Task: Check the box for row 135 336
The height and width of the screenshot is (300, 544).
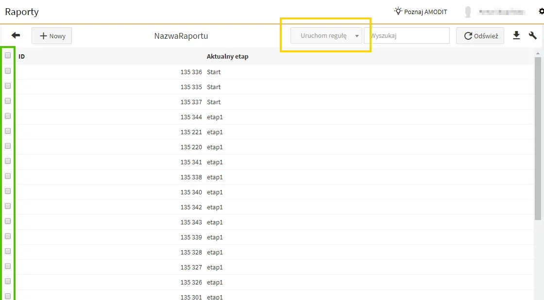Action: 8,71
